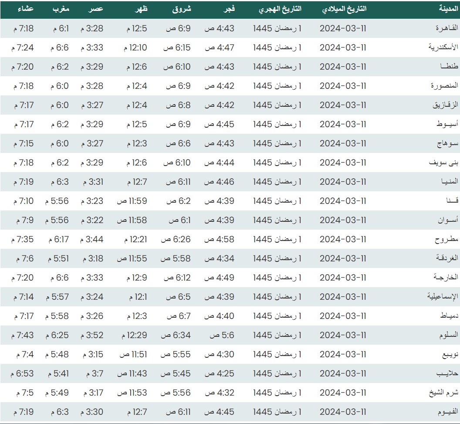Select the مغرب column header
Image resolution: width=460 pixels, height=424 pixels.
pos(61,9)
